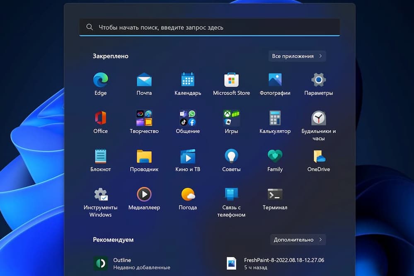Open the Творчество folder

[144, 122]
